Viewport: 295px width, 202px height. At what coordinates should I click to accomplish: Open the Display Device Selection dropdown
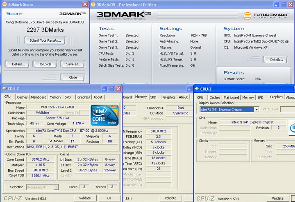click(x=256, y=110)
